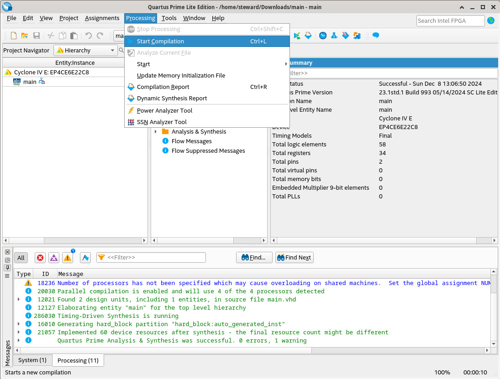500x379 pixels.
Task: Click the Entity:Instance column header
Action: pyautogui.click(x=75, y=63)
